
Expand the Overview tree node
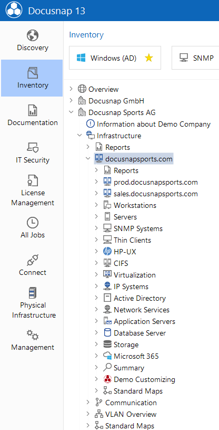71,89
